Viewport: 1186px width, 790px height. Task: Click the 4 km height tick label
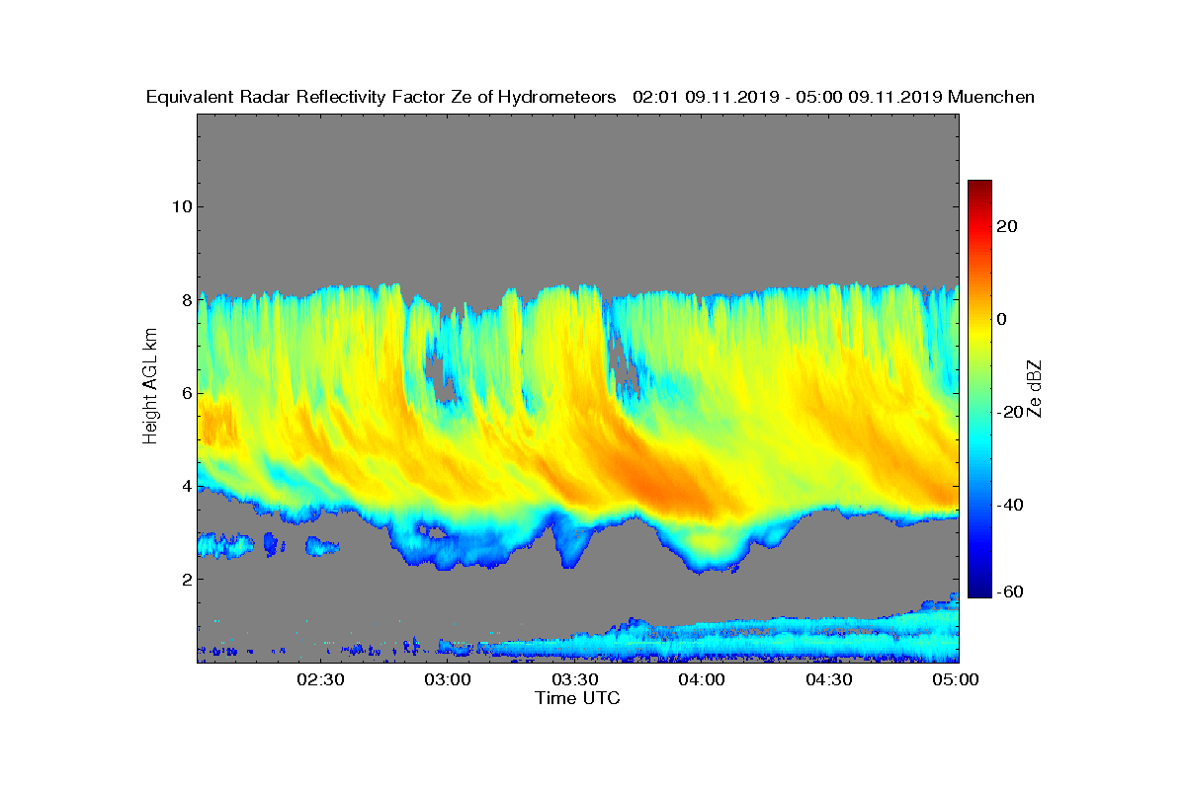[187, 486]
